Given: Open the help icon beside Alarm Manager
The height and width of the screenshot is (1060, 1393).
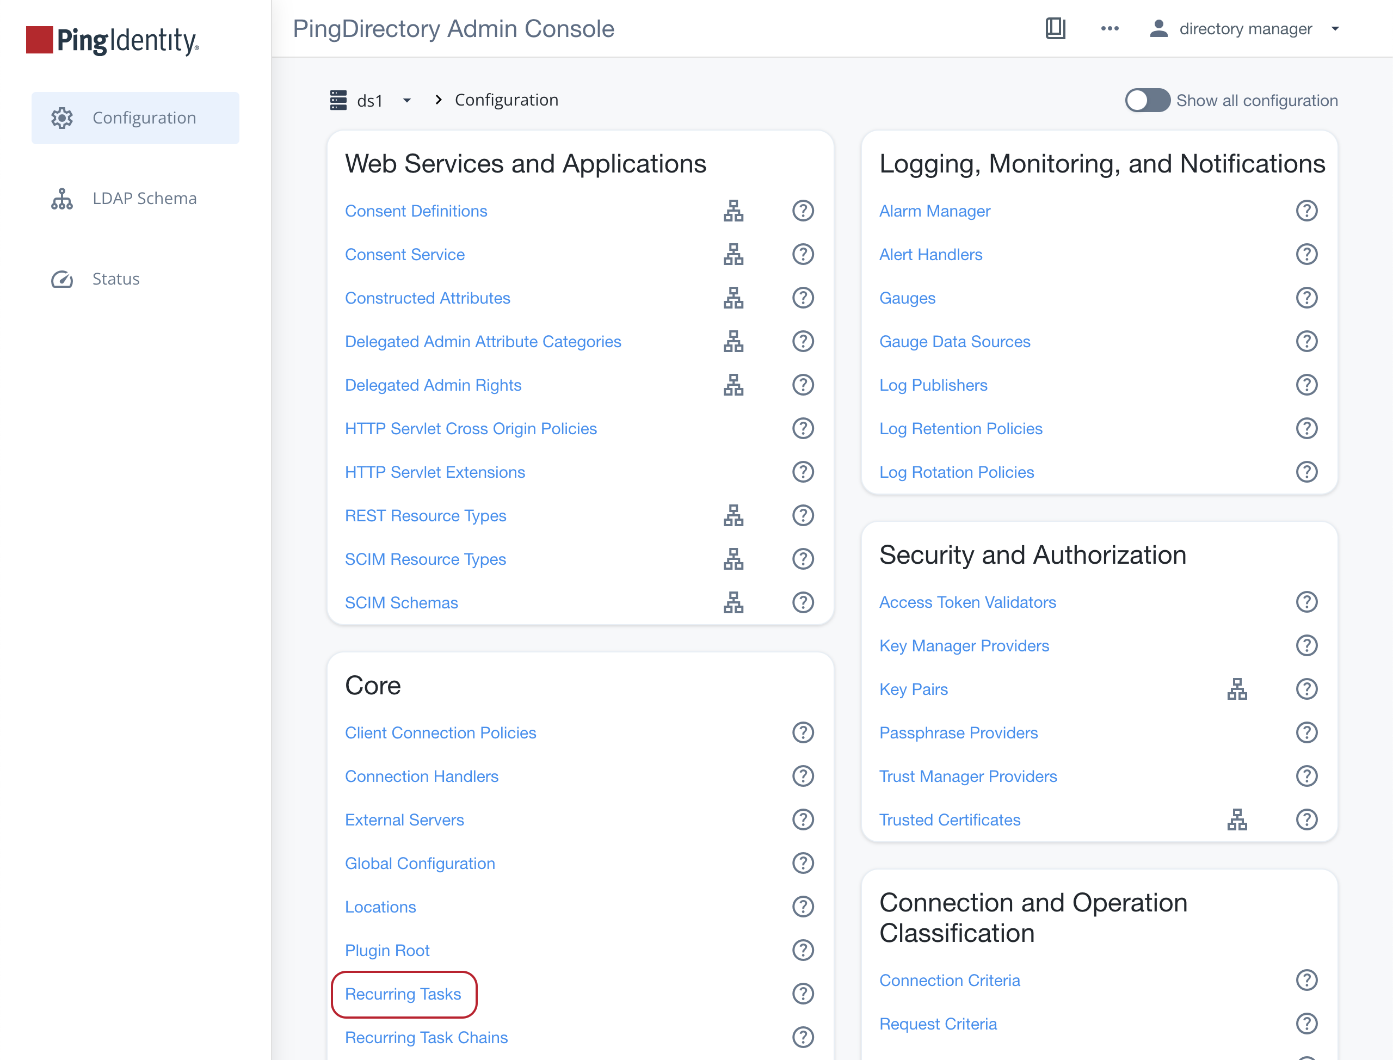Looking at the screenshot, I should click(x=1306, y=211).
